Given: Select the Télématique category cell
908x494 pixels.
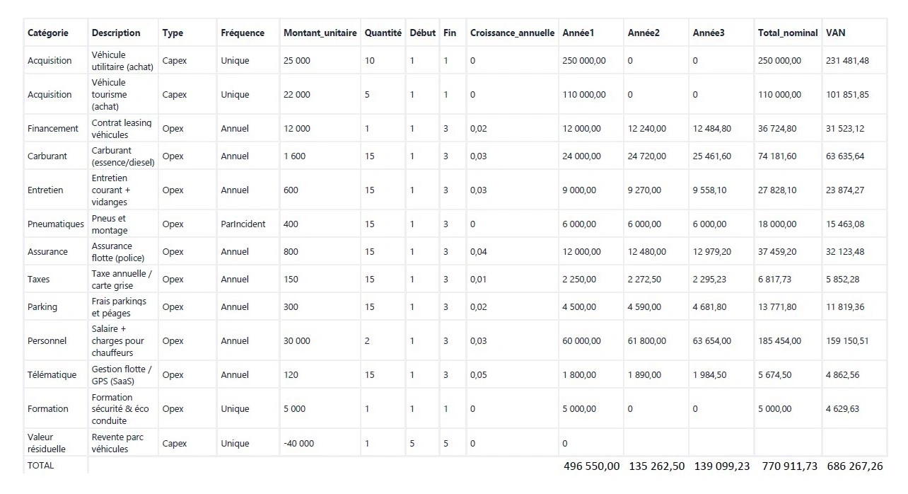Looking at the screenshot, I should [52, 375].
